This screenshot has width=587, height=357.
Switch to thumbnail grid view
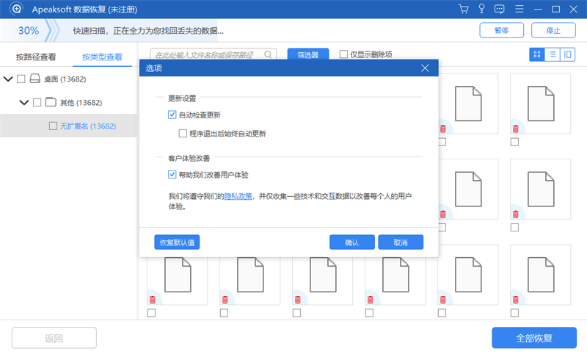[x=537, y=54]
